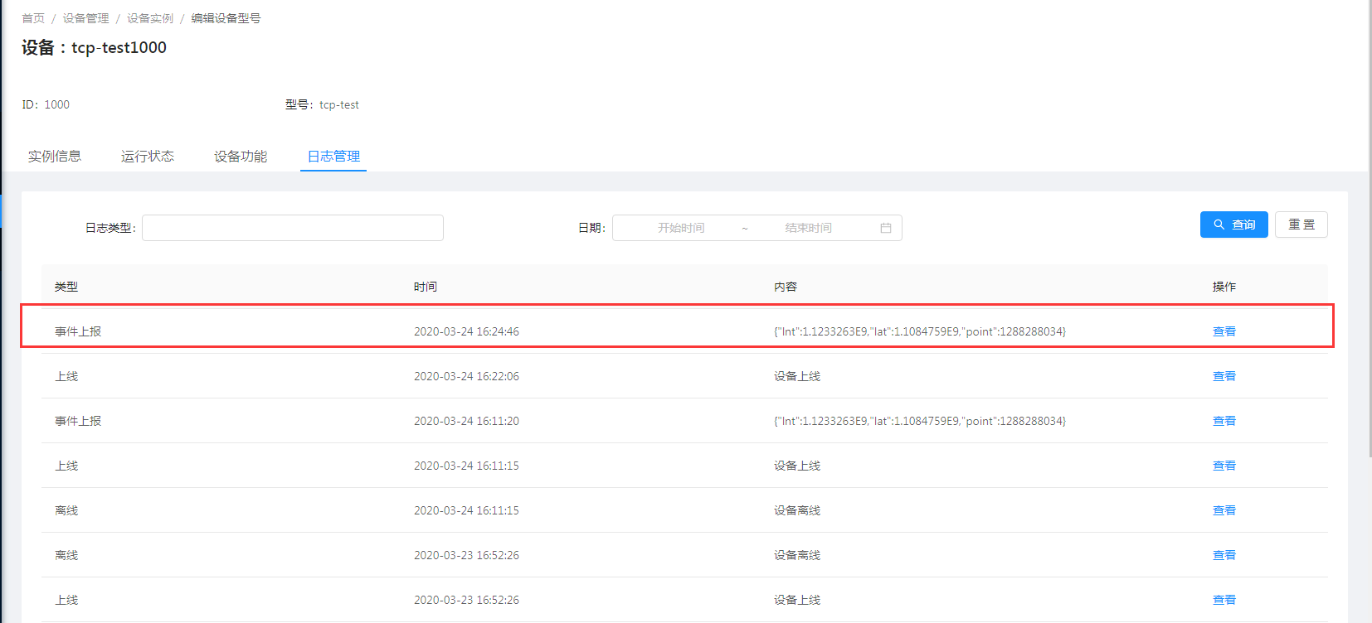Image resolution: width=1372 pixels, height=623 pixels.
Task: View the 16:11:20 事件上报 log entry
Action: [1224, 421]
